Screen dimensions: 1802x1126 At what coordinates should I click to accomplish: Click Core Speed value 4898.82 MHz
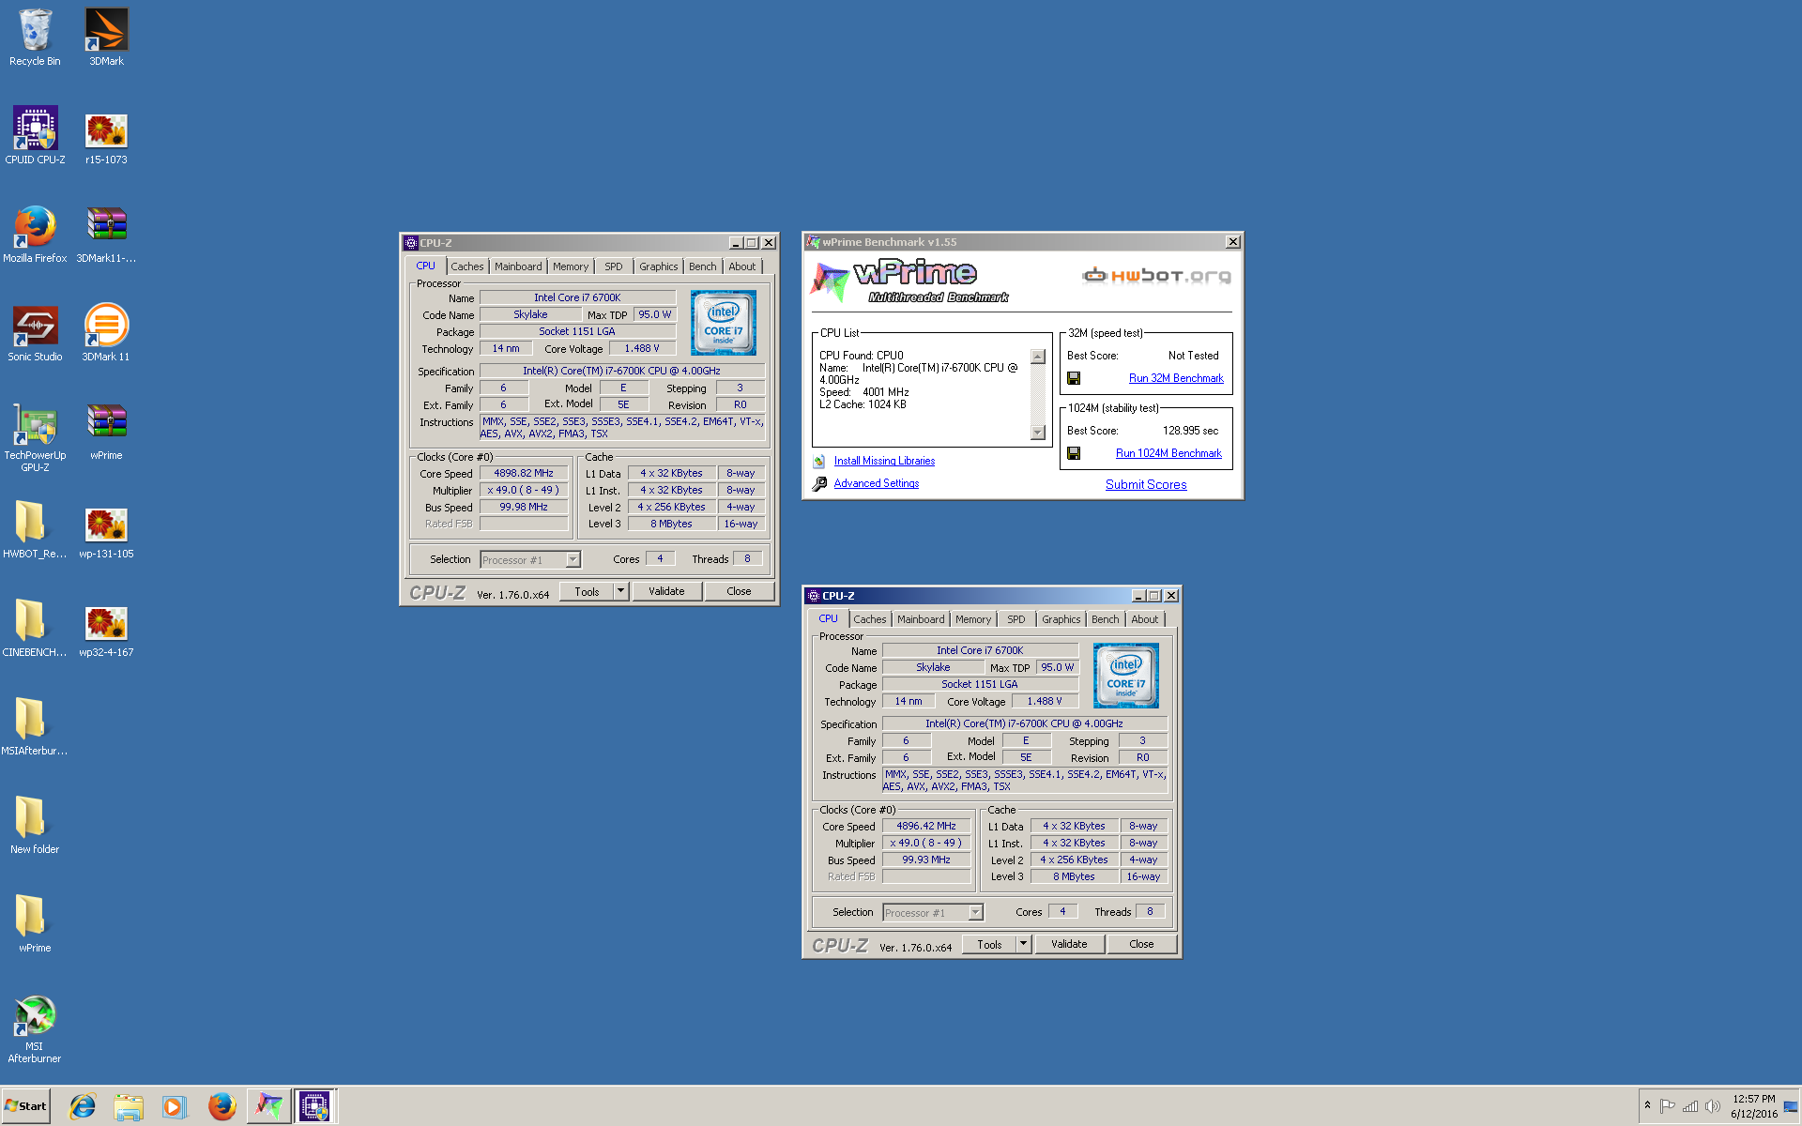pos(524,473)
